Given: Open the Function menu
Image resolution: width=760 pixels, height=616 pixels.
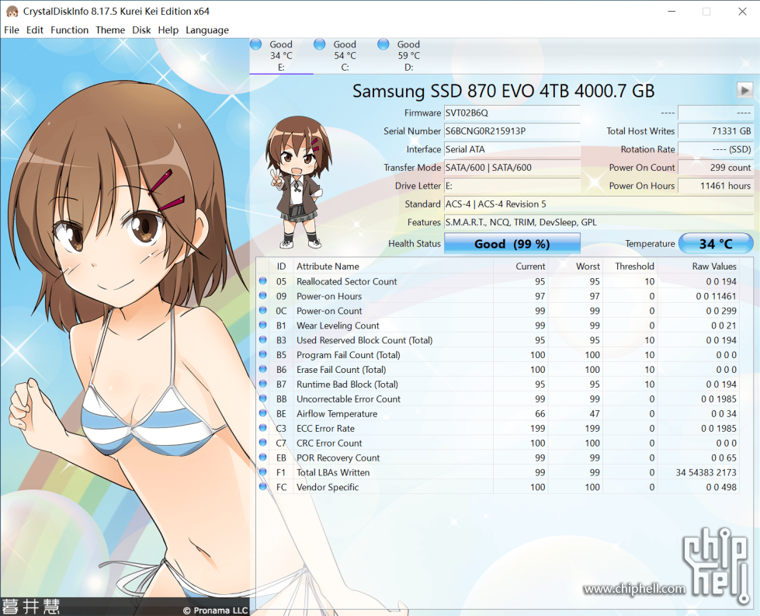Looking at the screenshot, I should point(69,30).
